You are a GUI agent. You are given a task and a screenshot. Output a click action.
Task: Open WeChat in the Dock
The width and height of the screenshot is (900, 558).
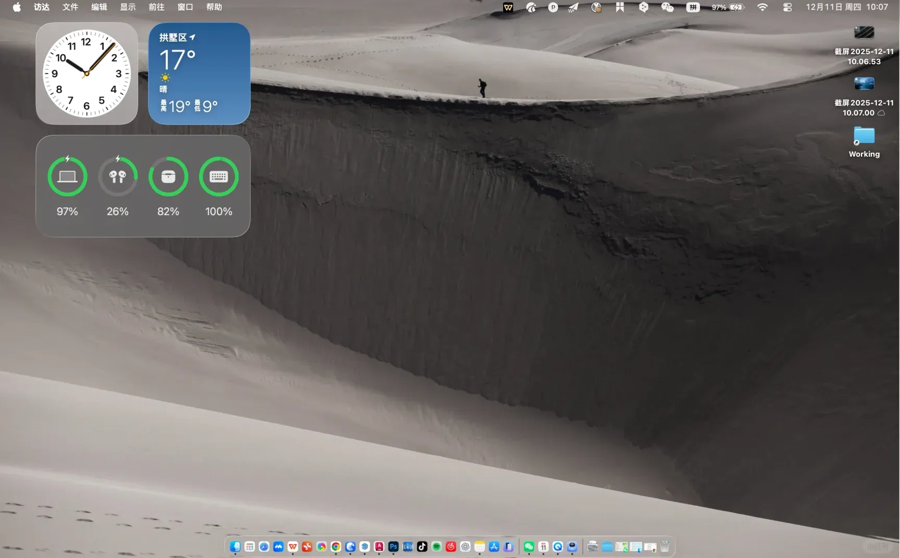529,547
